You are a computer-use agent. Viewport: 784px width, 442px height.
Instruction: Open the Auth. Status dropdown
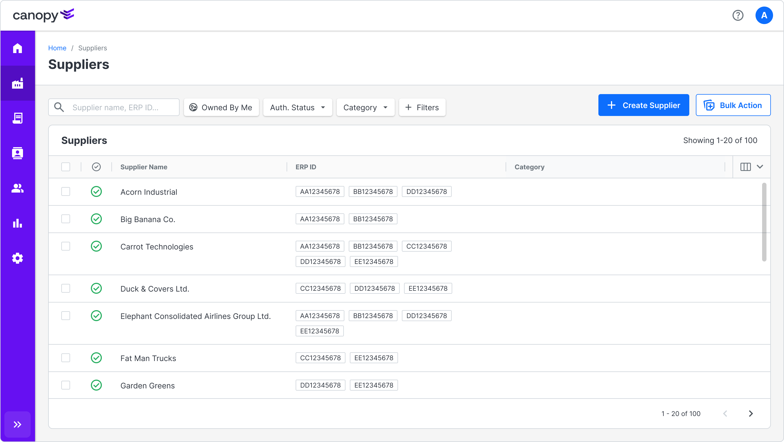297,107
